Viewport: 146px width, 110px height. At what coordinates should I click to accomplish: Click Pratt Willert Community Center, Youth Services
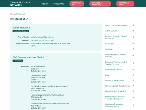point(50,104)
